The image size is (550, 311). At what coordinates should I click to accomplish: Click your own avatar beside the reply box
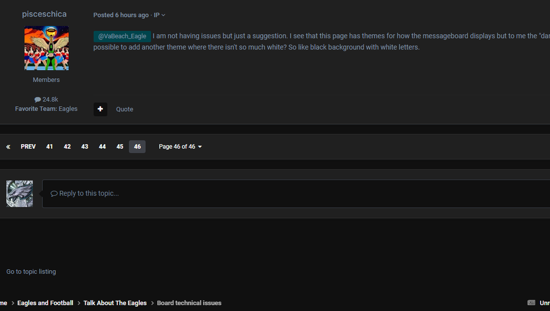pos(20,194)
